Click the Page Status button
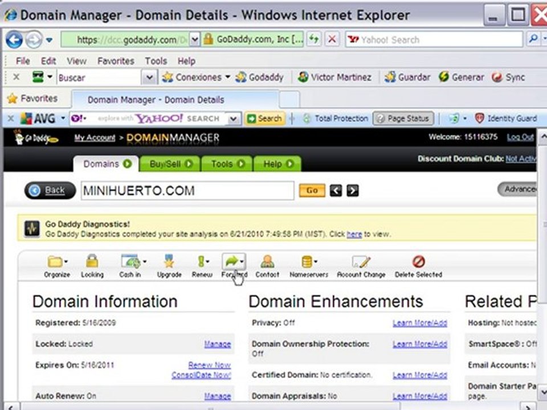This screenshot has height=410, width=547. 403,118
